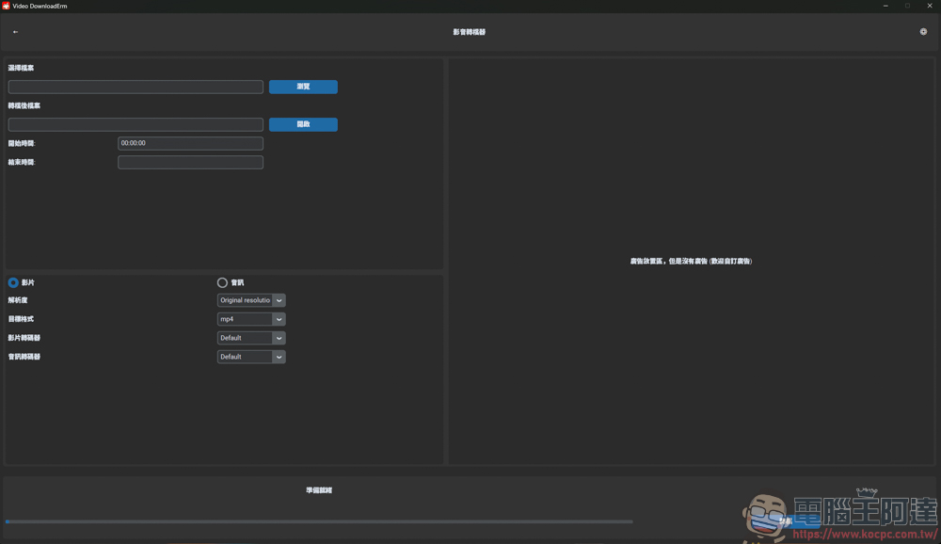Screen dimensions: 941x544
Task: Open settings via the gear icon
Action: 923,32
